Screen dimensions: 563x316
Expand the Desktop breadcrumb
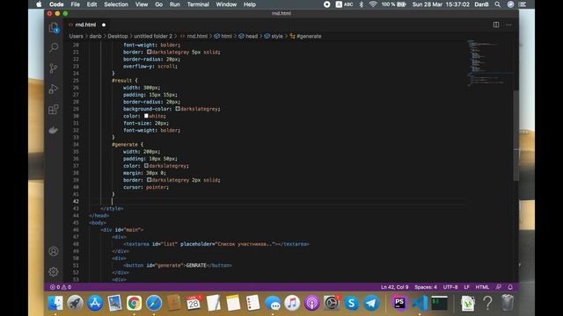118,36
